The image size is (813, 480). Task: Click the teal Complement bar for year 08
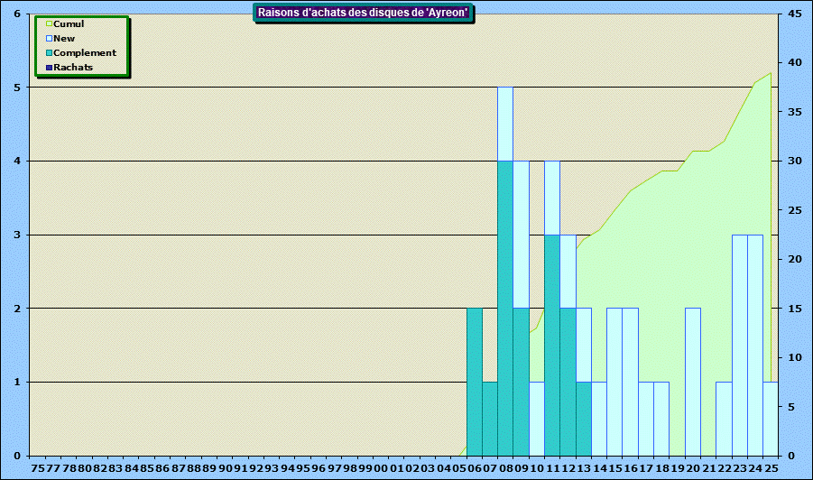(x=505, y=307)
